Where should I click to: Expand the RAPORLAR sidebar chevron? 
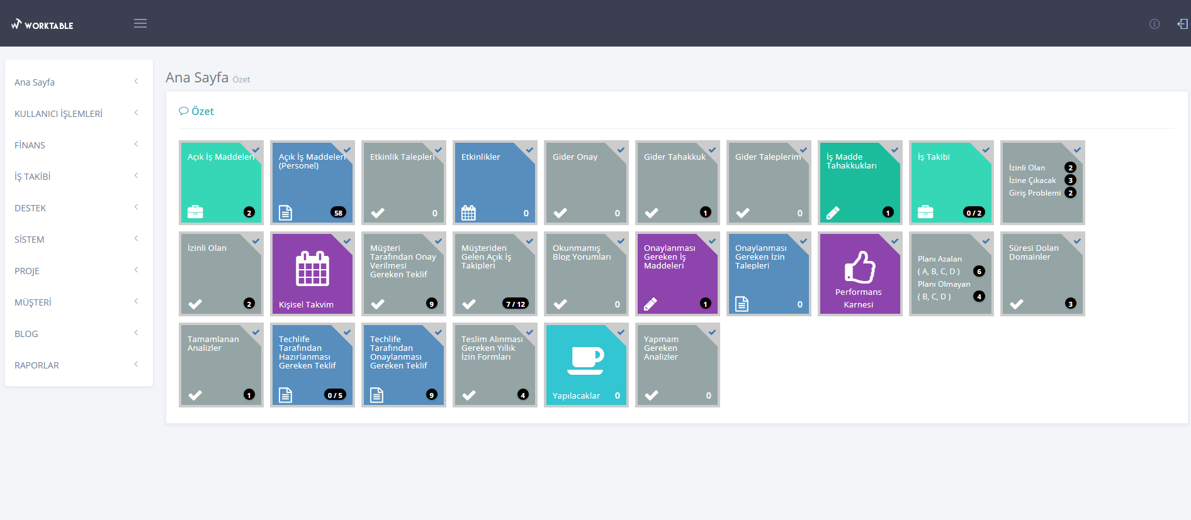pyautogui.click(x=136, y=365)
